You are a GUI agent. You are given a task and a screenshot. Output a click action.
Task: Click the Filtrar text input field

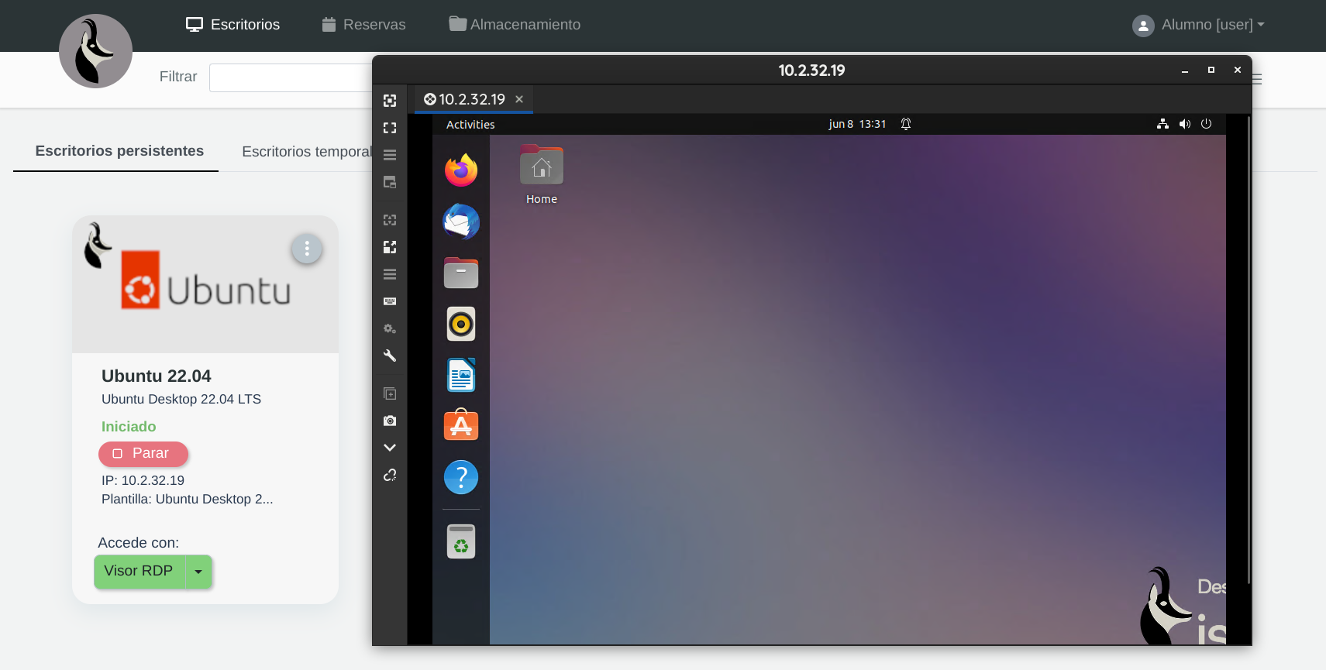pyautogui.click(x=291, y=77)
